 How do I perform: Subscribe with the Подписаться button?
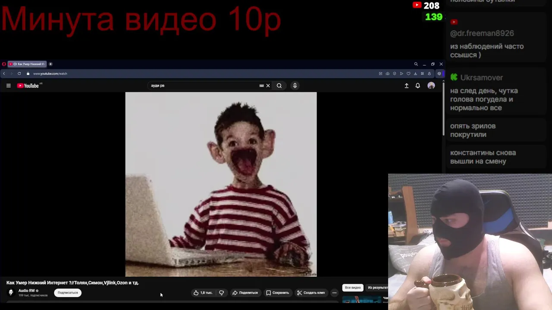(68, 293)
